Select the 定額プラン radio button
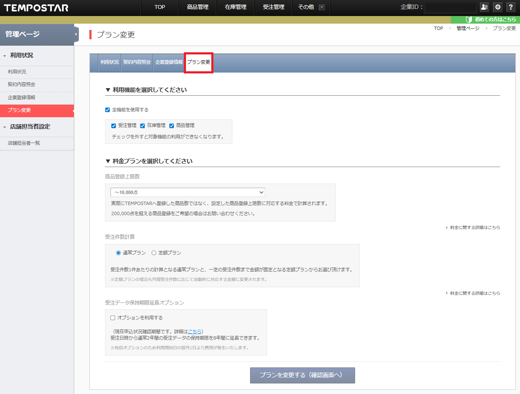Screen dimensions: 520x394 (154, 253)
